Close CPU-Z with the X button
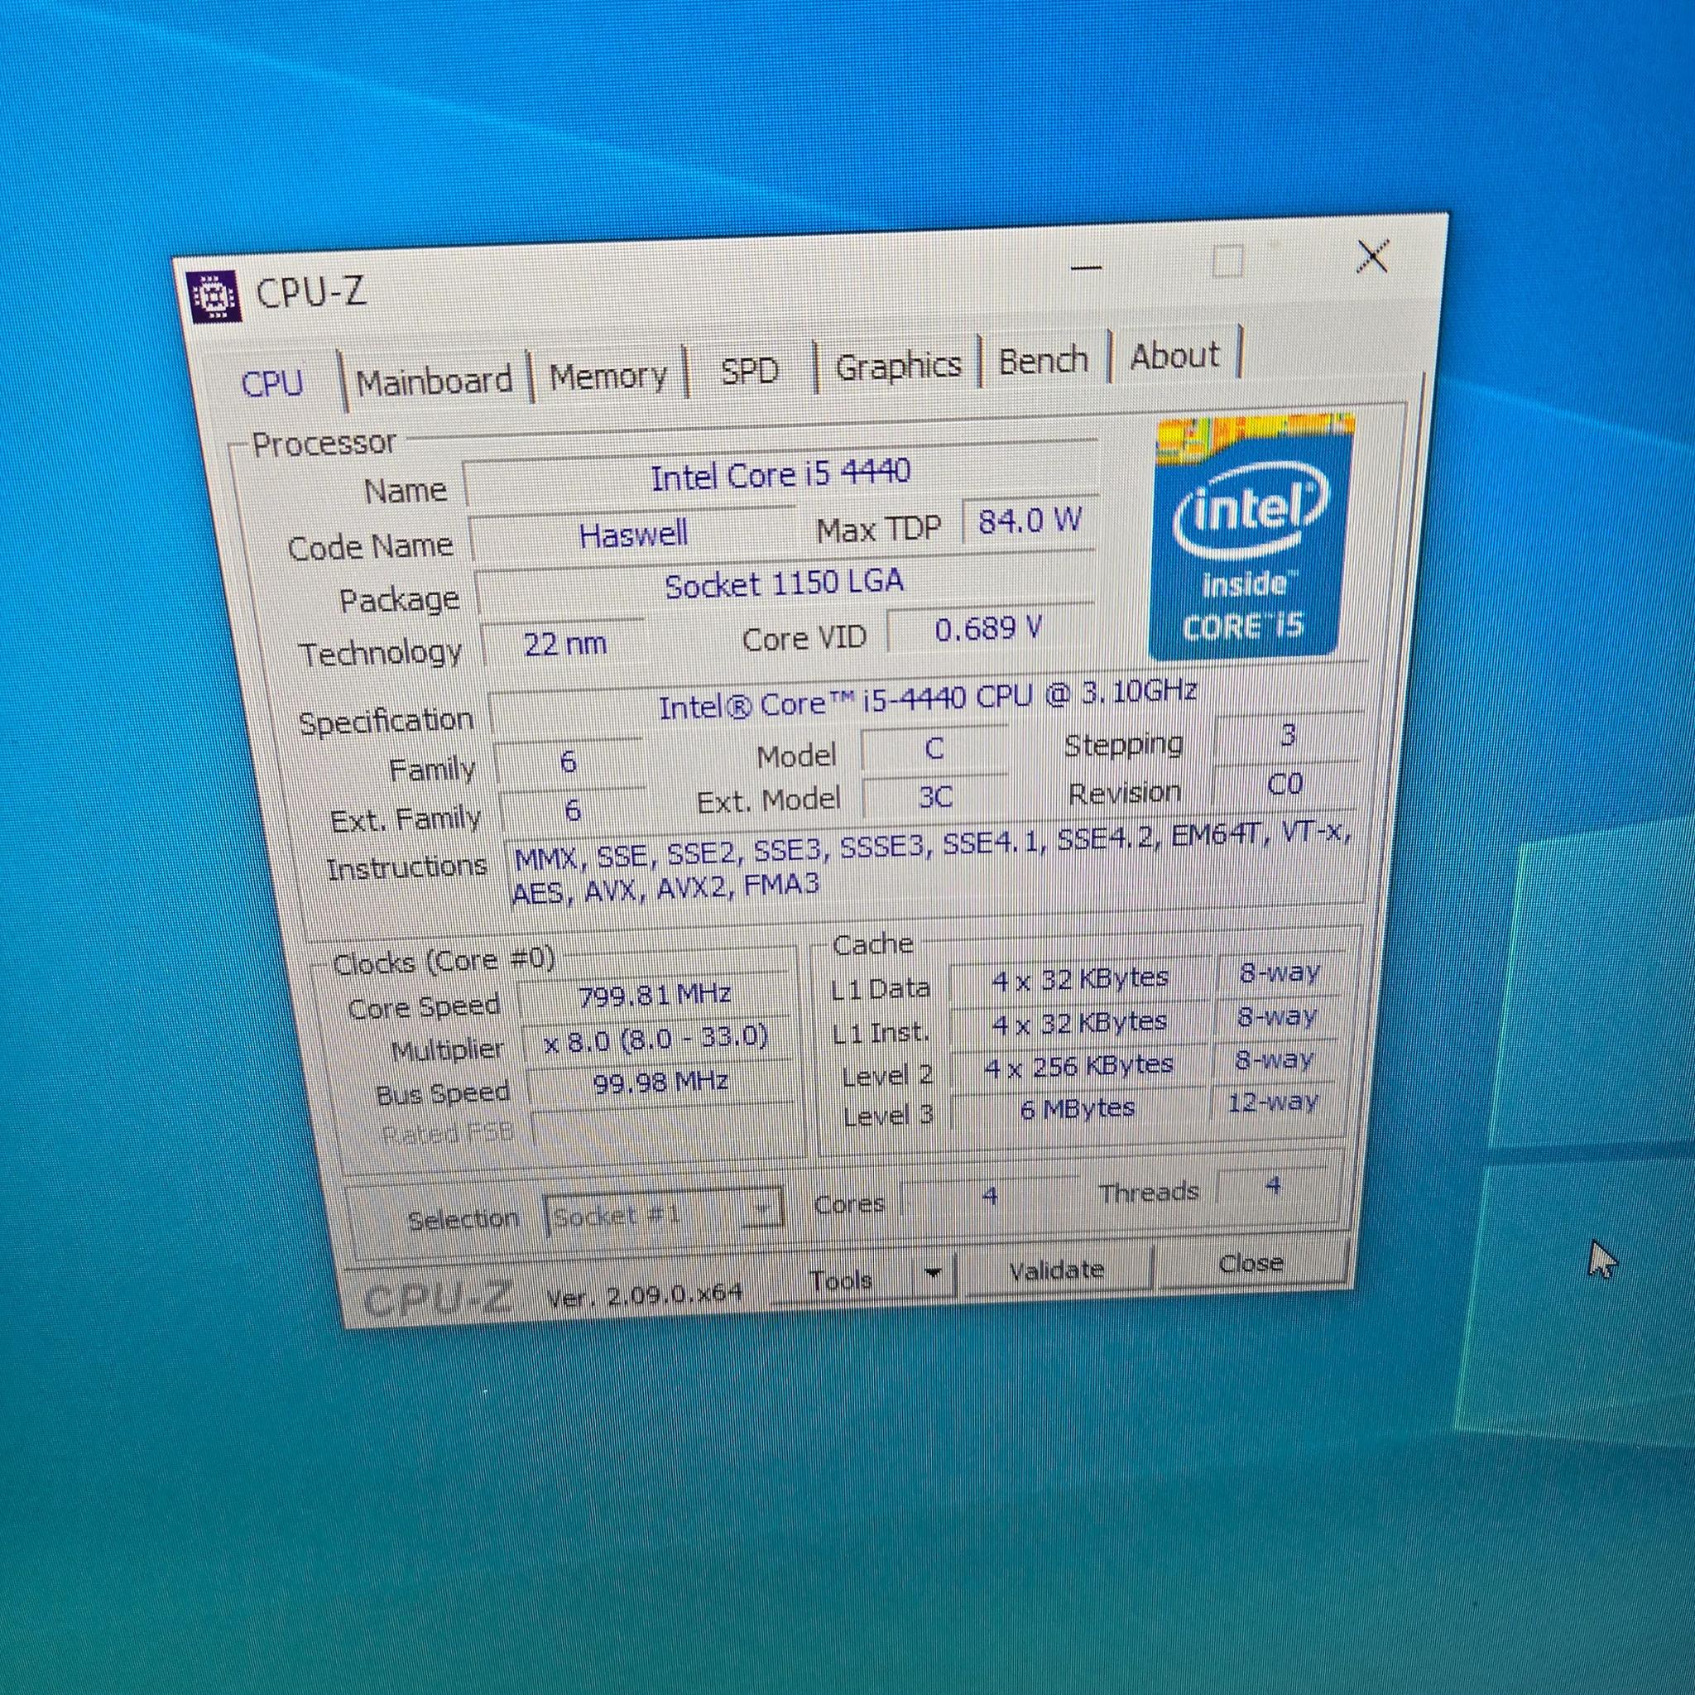Image resolution: width=1695 pixels, height=1695 pixels. [1372, 257]
